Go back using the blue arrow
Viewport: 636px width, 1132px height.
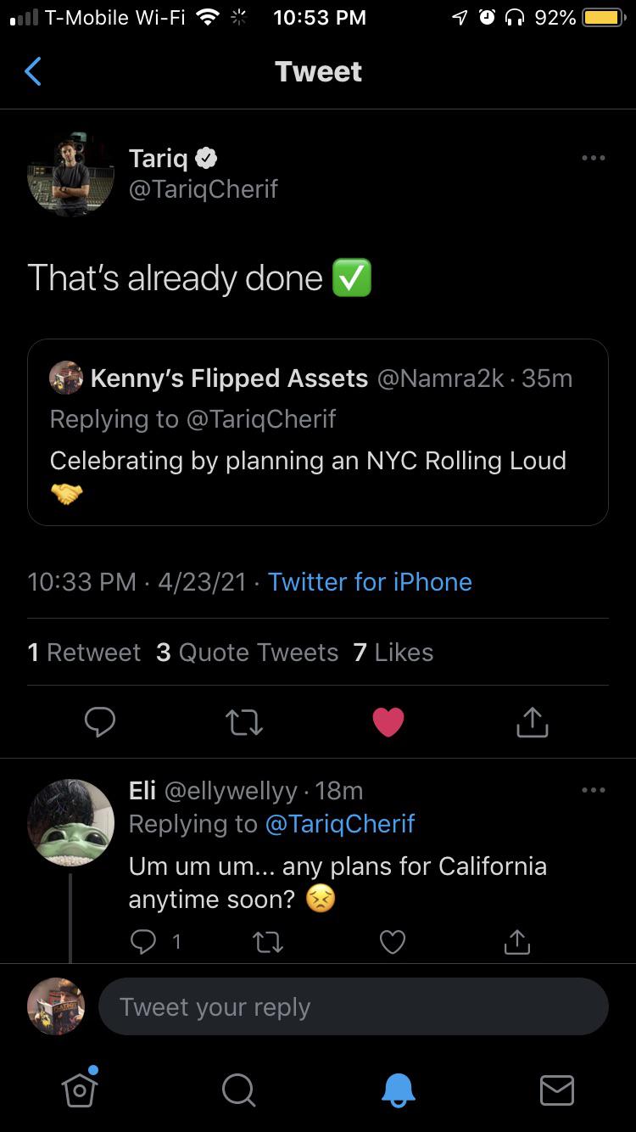pyautogui.click(x=33, y=72)
